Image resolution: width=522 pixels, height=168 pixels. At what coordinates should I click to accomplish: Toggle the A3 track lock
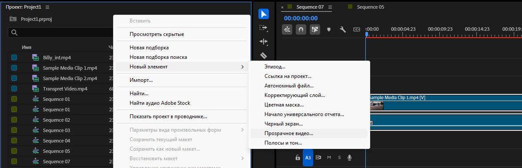coord(298,158)
